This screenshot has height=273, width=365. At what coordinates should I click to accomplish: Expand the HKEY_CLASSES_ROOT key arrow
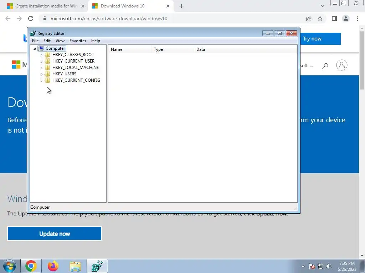click(41, 55)
